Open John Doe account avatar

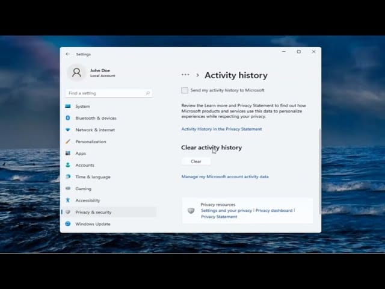click(x=76, y=72)
